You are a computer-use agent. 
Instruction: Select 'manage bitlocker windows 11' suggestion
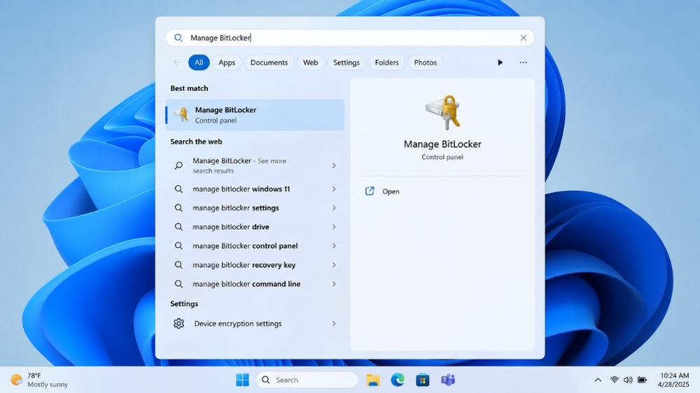255,189
